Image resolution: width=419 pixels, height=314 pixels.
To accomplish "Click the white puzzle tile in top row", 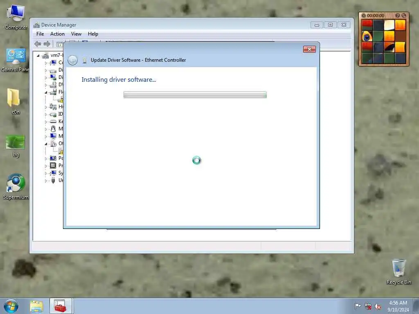I will [389, 25].
